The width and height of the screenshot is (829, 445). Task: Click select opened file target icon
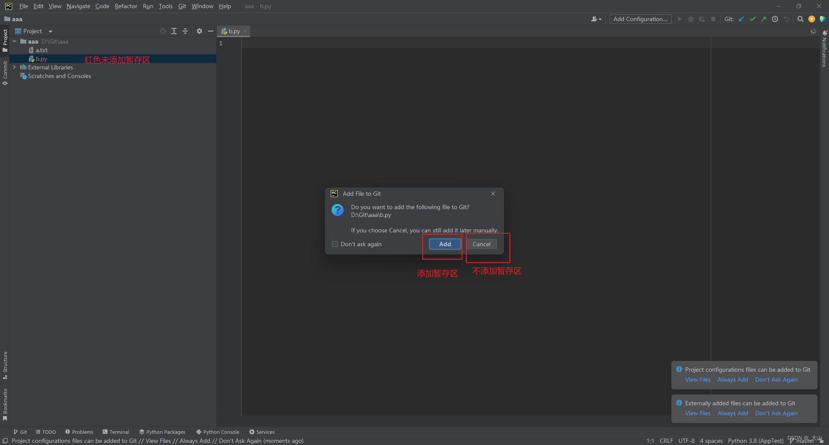(x=163, y=31)
